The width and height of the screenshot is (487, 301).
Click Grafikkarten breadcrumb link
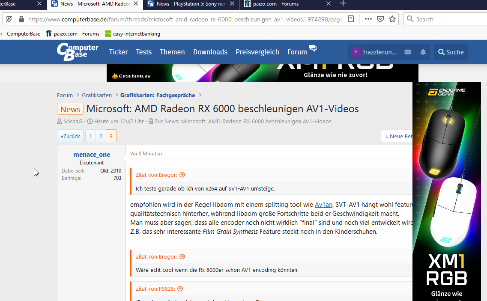[x=97, y=95]
